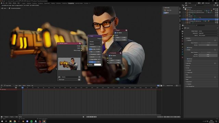Click the Composite node preview icon

120,53
